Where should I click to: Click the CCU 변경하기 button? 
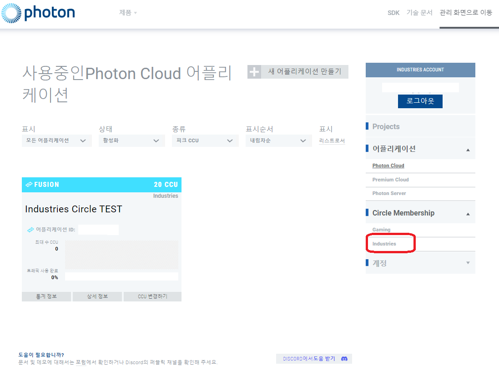click(x=152, y=296)
